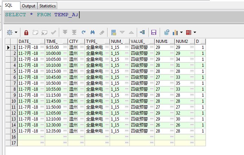Click the refresh query results icon

pyautogui.click(x=84, y=32)
